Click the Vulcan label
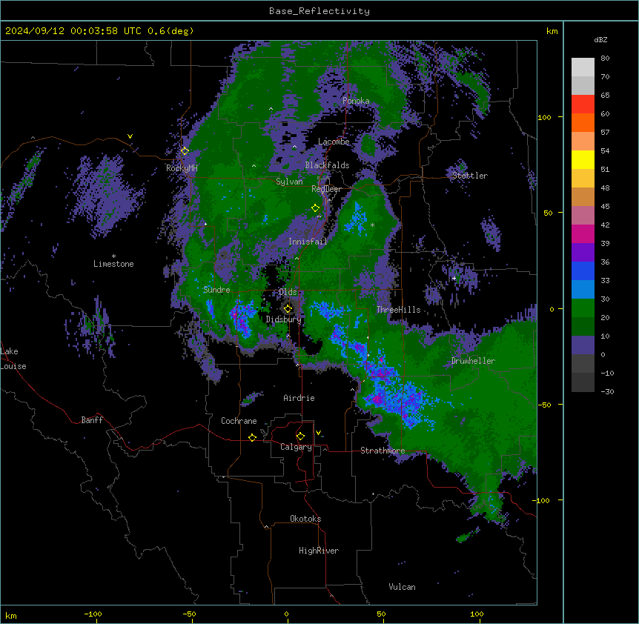The height and width of the screenshot is (624, 639). 402,587
